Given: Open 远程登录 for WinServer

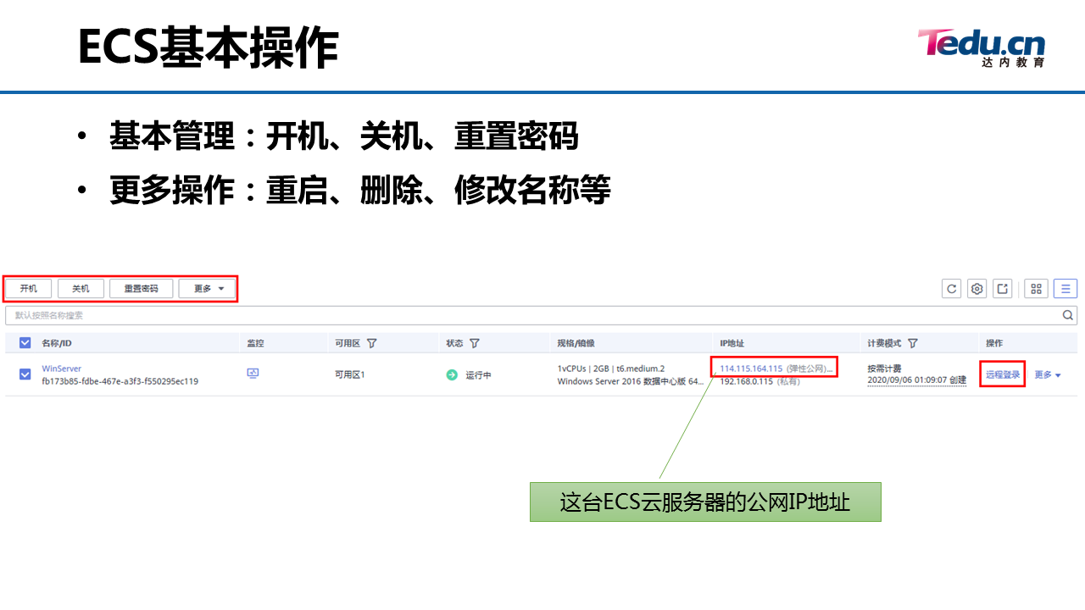Looking at the screenshot, I should 1002,374.
